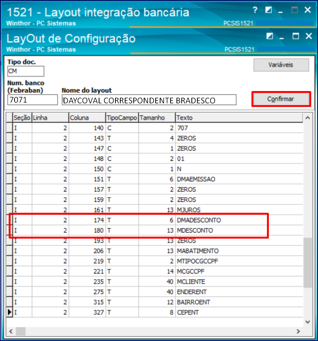Edit the Nome do layout field
Viewport: 318px width, 341px height.
(149, 100)
